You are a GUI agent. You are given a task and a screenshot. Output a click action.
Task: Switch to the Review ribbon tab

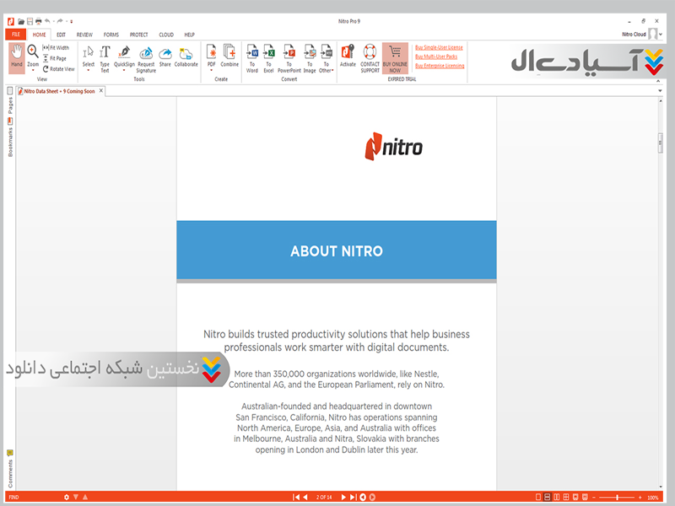[x=84, y=35]
